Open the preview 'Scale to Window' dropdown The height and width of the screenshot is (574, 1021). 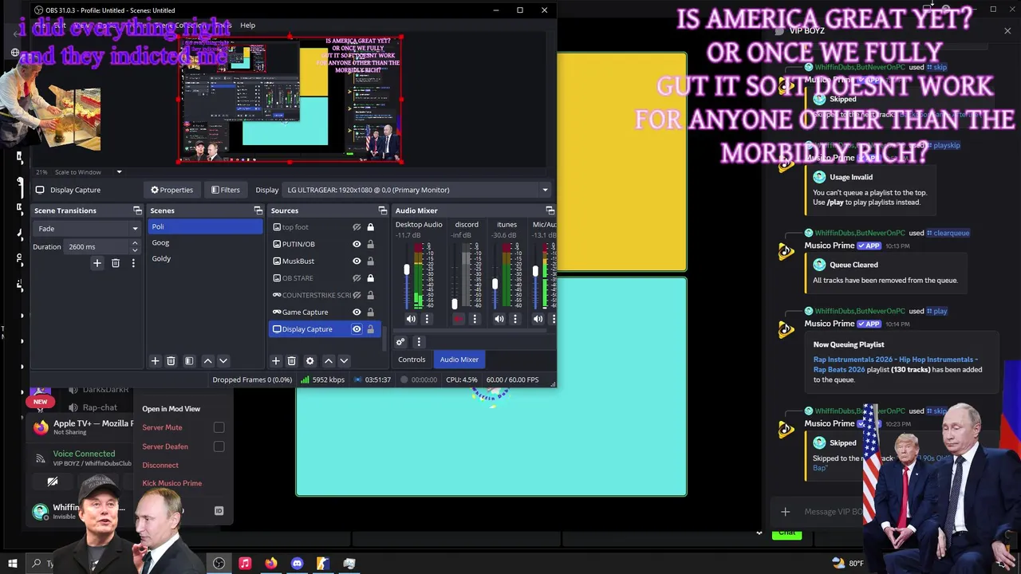(88, 172)
